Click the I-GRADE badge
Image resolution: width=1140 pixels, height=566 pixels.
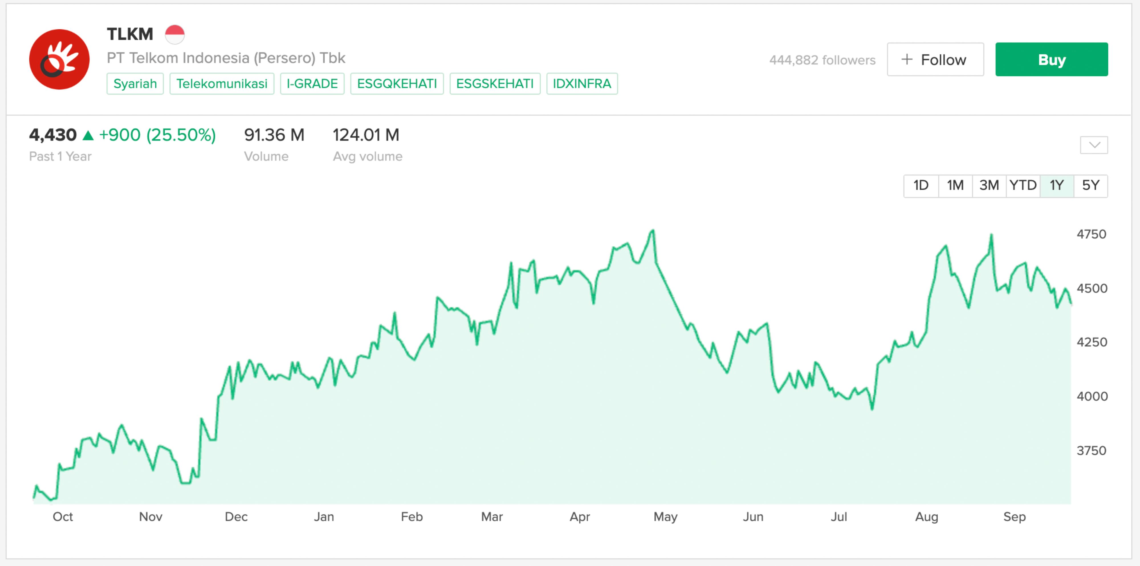click(x=312, y=83)
